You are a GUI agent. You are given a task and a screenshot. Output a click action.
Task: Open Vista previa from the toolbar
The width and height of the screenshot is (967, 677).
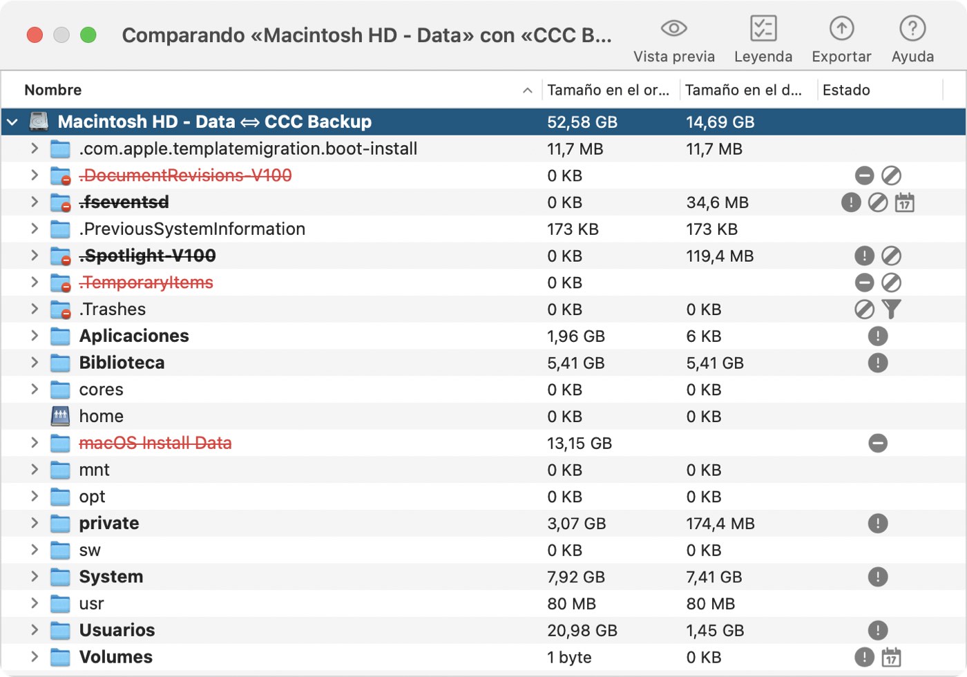(673, 40)
